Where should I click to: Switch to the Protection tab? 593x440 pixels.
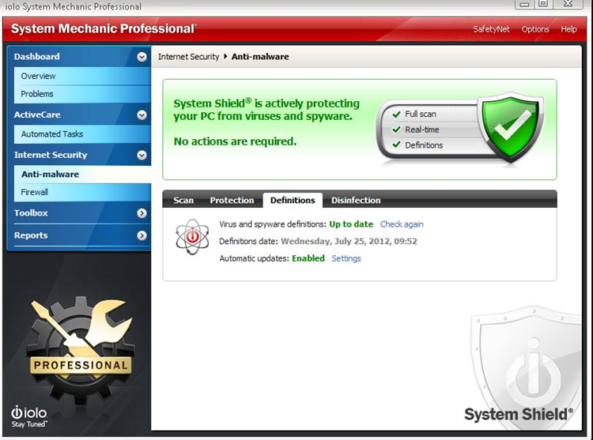[232, 200]
